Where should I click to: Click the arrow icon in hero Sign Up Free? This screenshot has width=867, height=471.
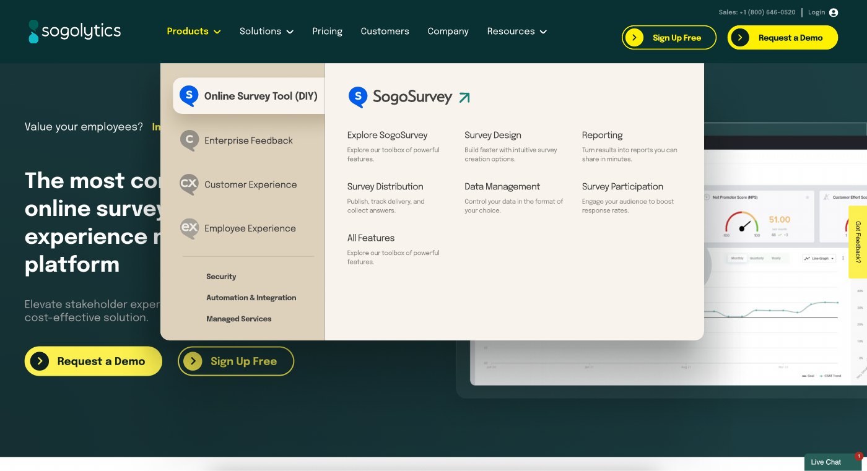pyautogui.click(x=193, y=361)
